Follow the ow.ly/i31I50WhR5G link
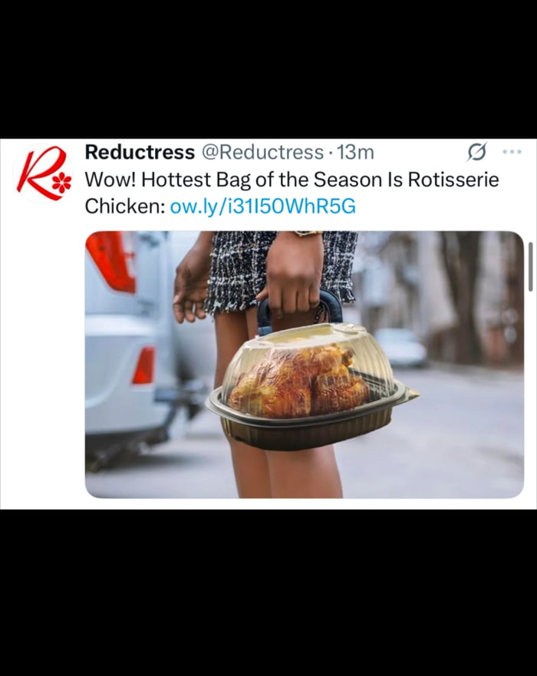The width and height of the screenshot is (537, 676). pos(263,206)
